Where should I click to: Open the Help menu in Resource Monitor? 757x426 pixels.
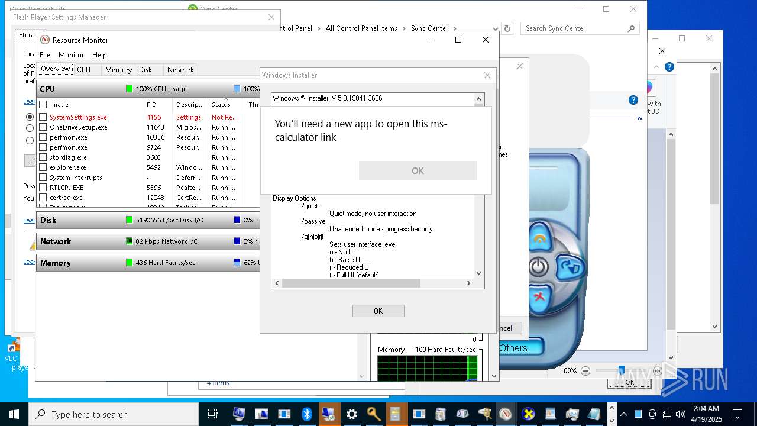tap(99, 54)
